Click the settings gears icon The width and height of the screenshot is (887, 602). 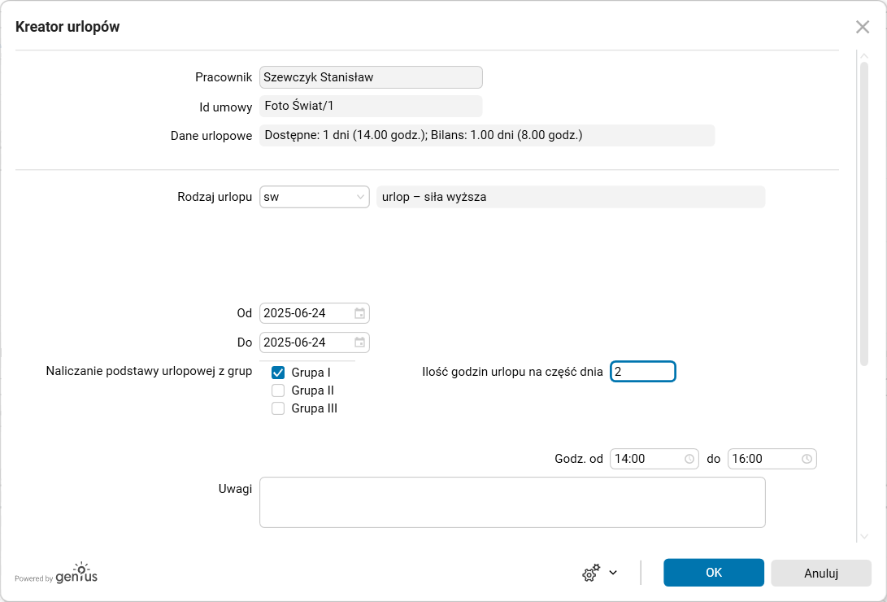point(591,573)
